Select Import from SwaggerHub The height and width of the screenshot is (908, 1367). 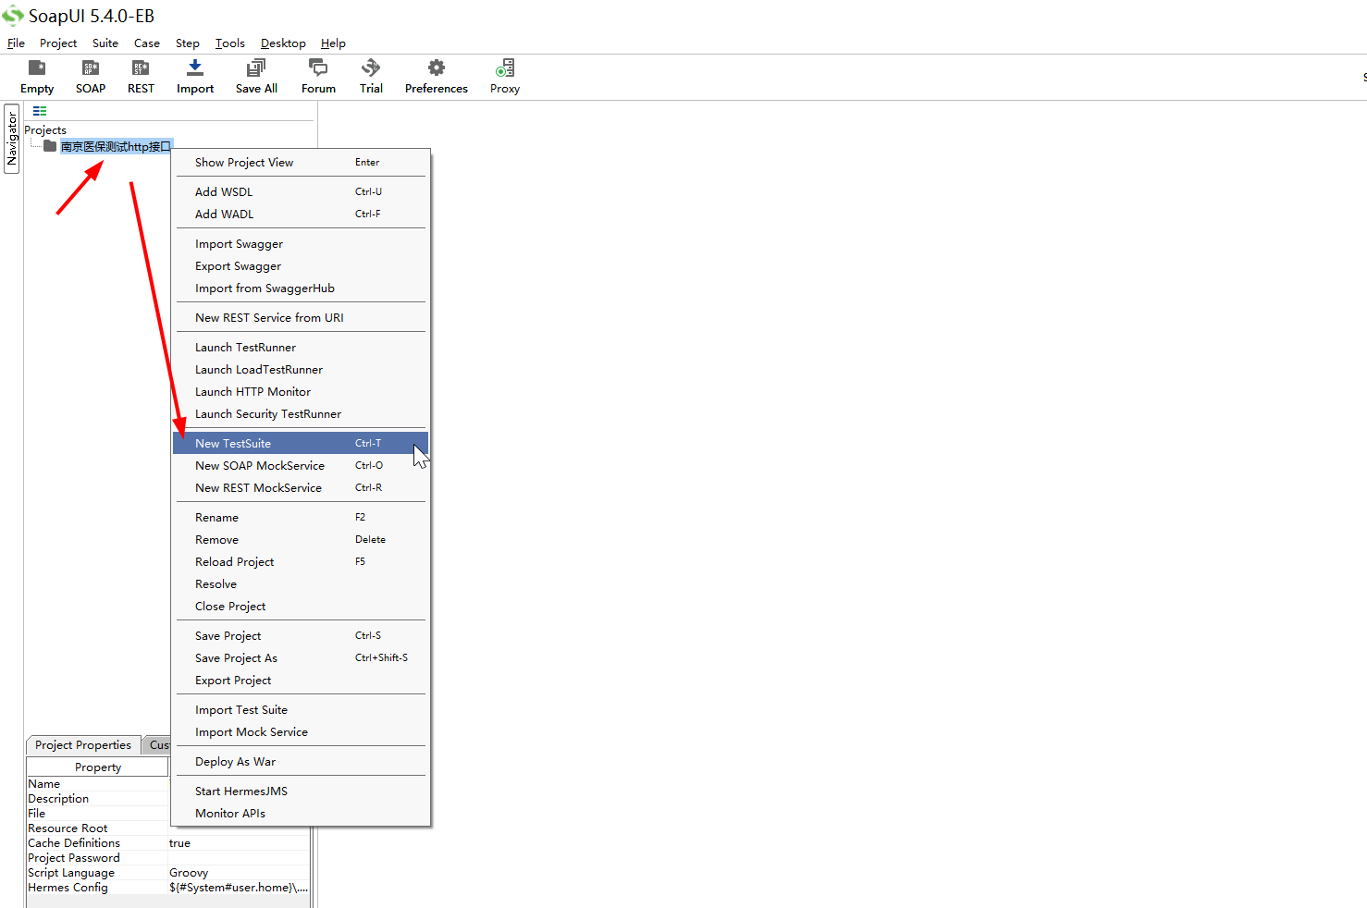coord(301,288)
